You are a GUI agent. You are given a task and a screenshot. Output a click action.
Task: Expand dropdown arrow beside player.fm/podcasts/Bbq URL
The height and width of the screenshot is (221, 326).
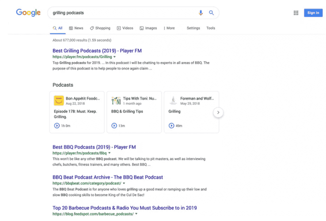tap(110, 153)
